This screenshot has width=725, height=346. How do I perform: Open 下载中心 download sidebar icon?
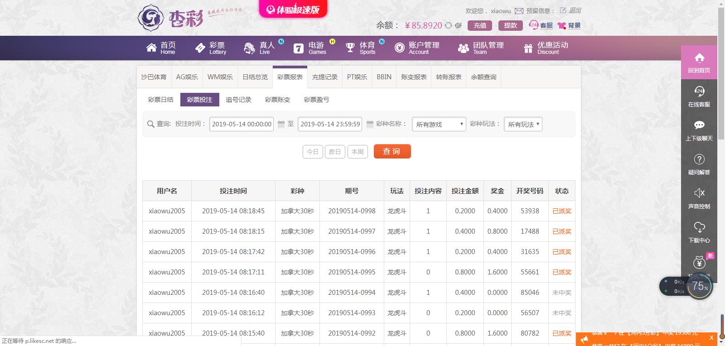[x=699, y=232]
